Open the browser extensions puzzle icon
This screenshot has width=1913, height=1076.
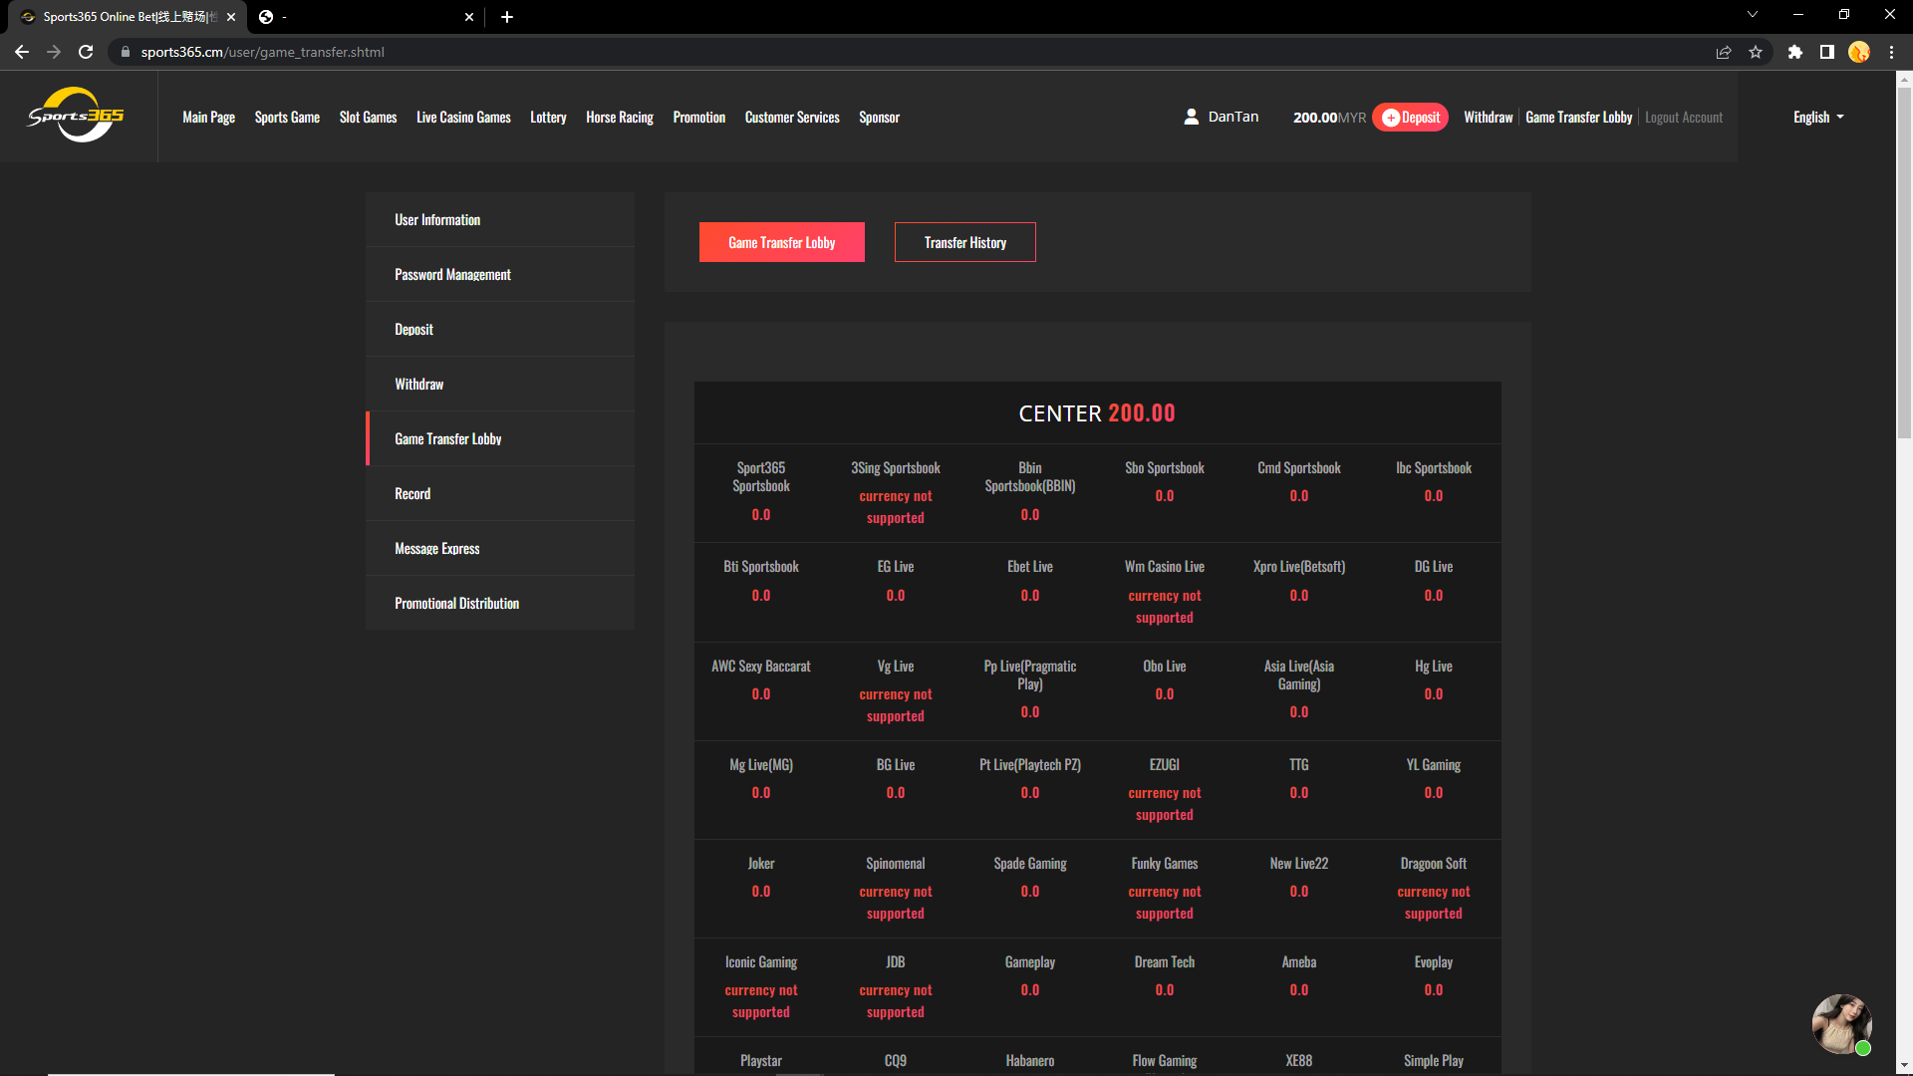1795,52
